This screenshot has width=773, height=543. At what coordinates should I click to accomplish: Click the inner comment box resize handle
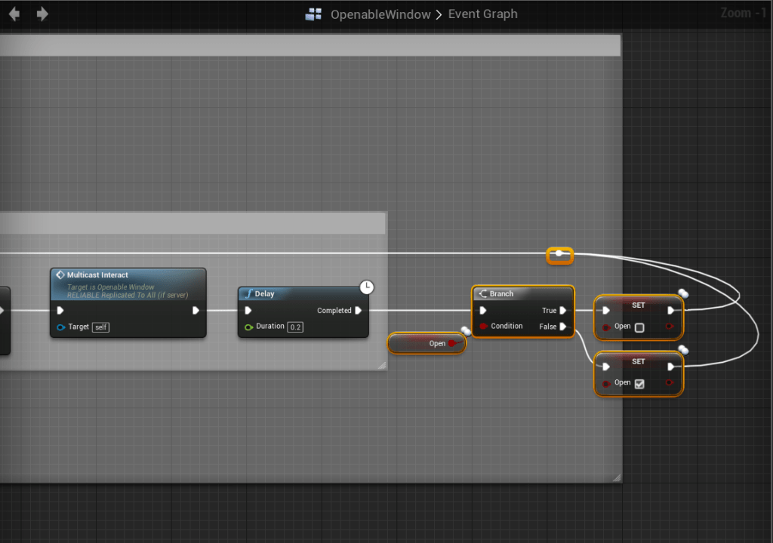[381, 366]
